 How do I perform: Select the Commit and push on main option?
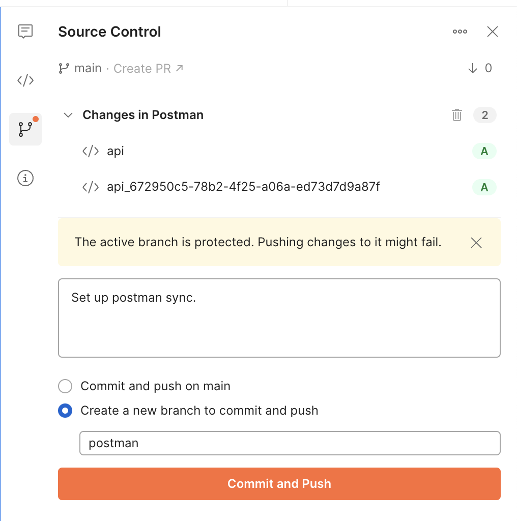(x=65, y=386)
